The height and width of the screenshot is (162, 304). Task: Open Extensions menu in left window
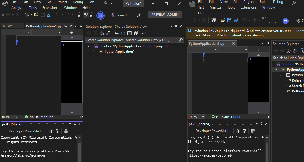[x=50, y=8]
